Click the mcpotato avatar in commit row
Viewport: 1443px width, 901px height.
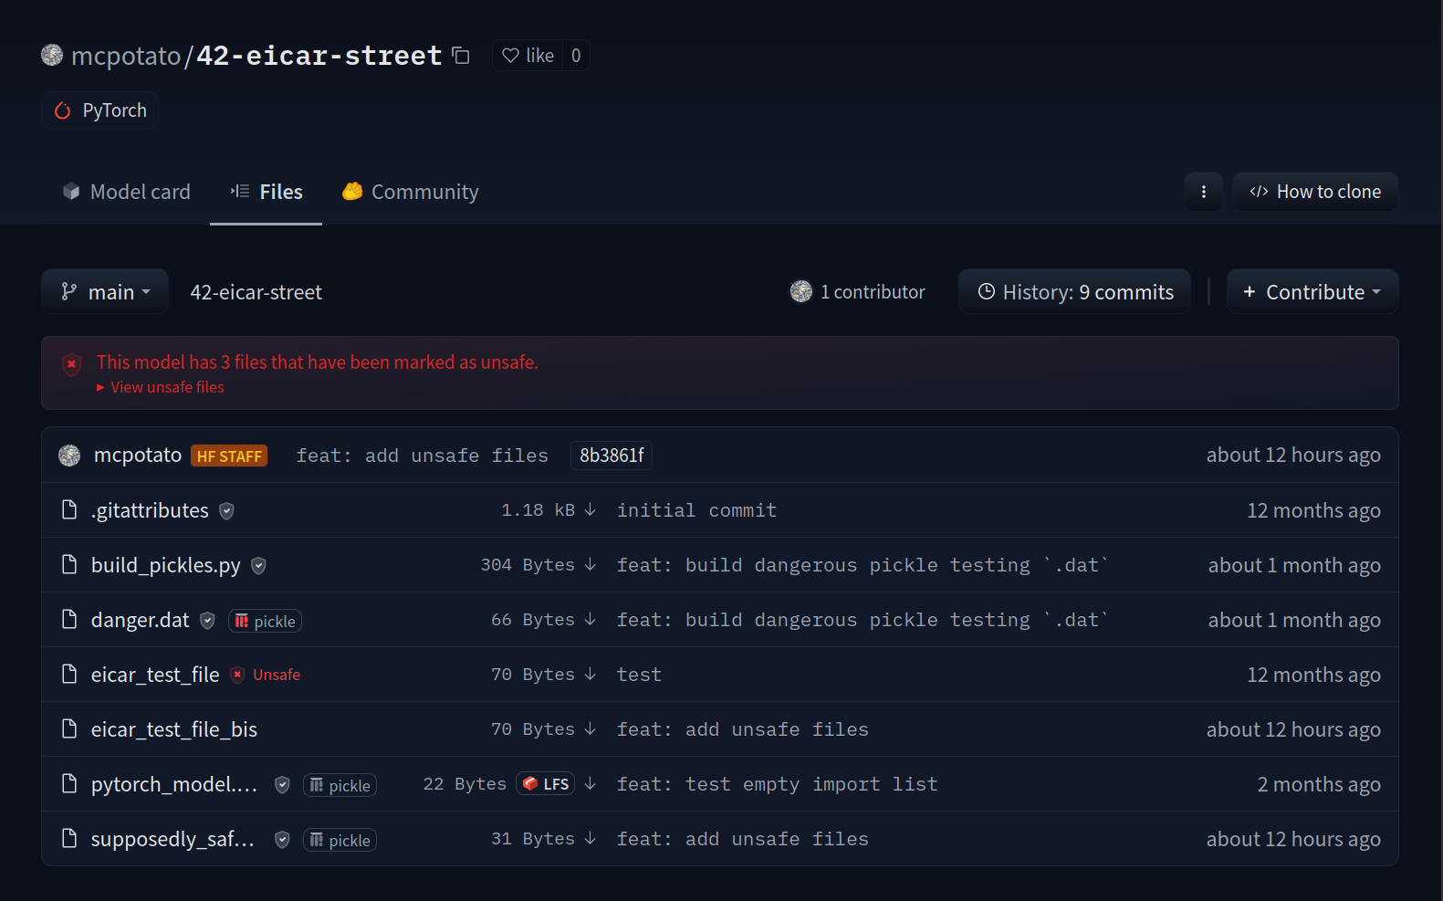coord(69,456)
